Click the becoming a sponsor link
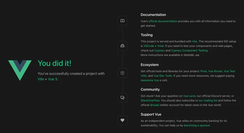The image size is (244, 133). [x=197, y=125]
